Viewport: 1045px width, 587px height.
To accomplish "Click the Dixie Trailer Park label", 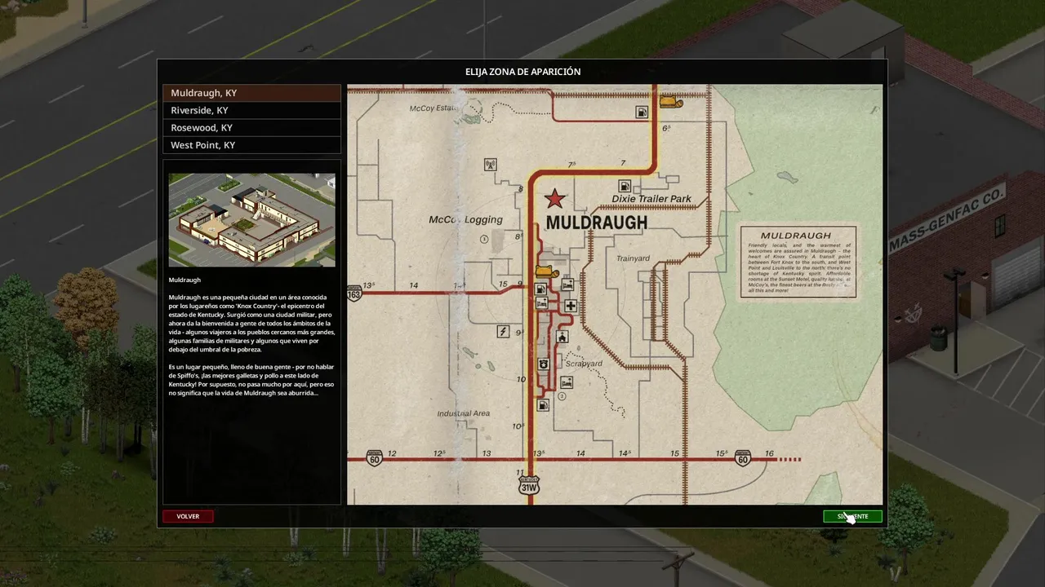I will [651, 199].
